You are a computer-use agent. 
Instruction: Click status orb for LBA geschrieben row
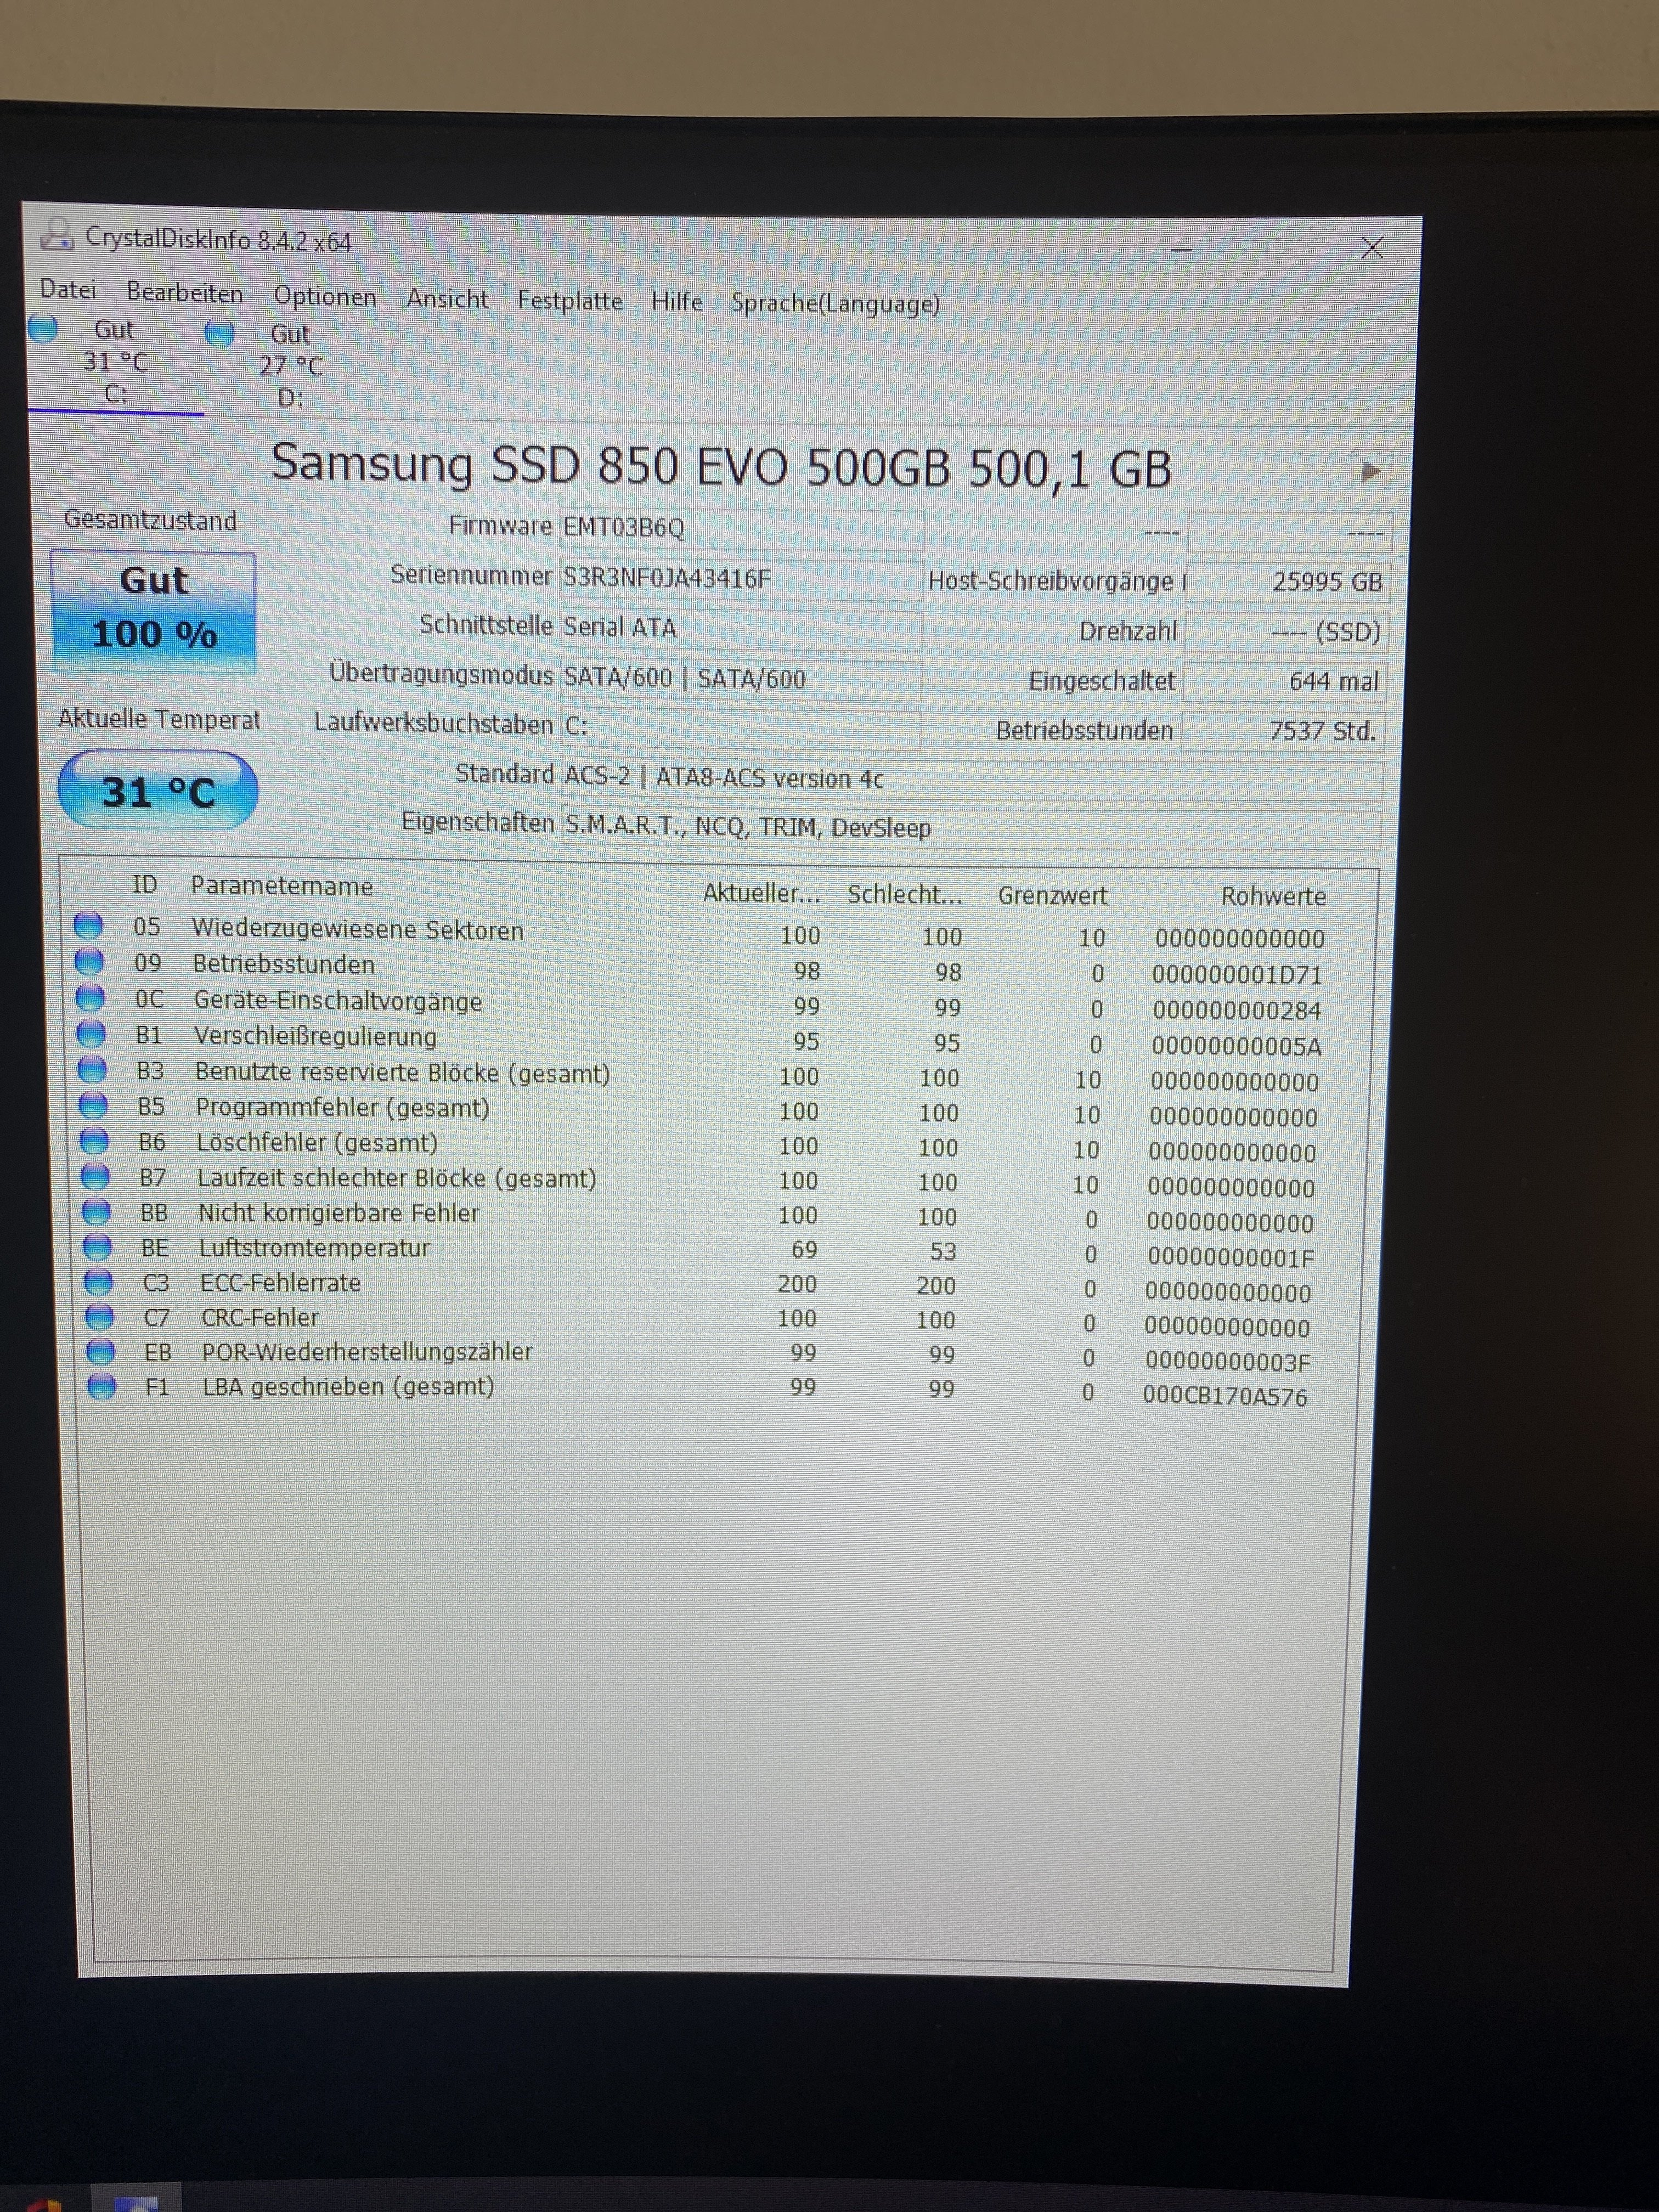(x=101, y=1386)
